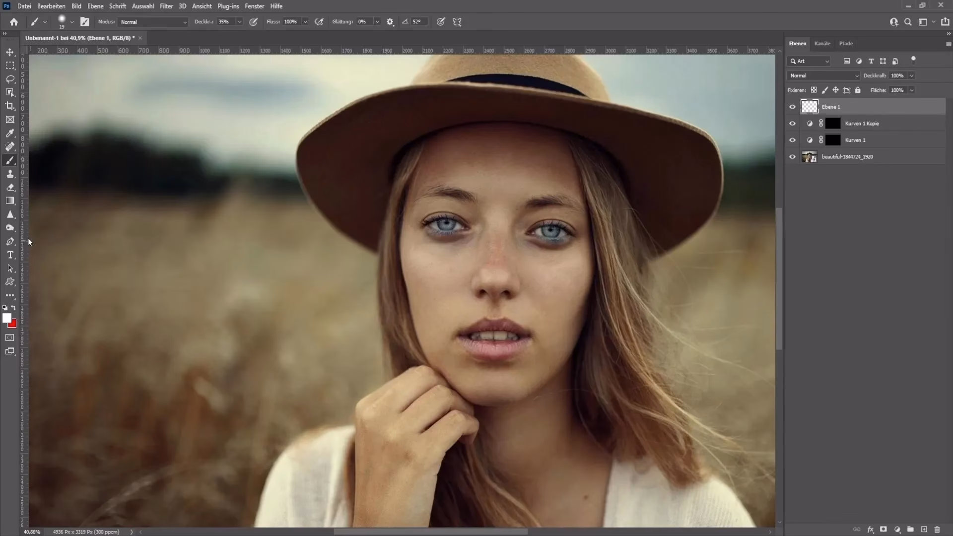Switch to the Kanäle tab
This screenshot has width=953, height=536.
[x=822, y=43]
